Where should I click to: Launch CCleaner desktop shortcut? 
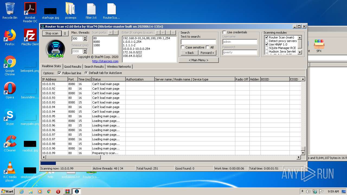click(10, 144)
